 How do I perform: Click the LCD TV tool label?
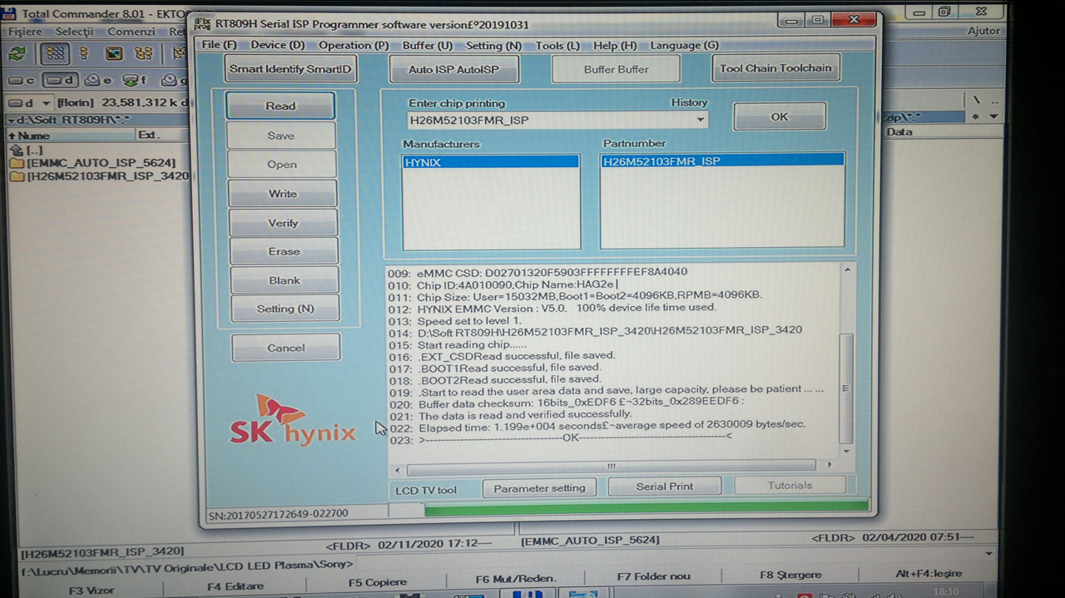coord(426,490)
